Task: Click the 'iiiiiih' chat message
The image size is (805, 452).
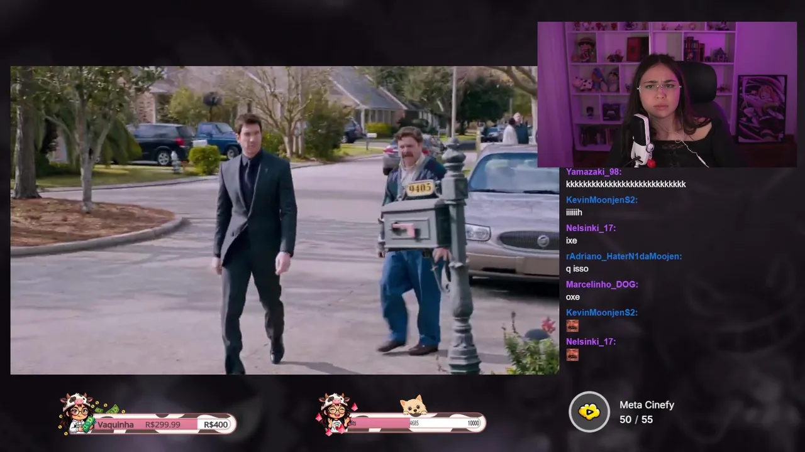Action: tap(574, 212)
